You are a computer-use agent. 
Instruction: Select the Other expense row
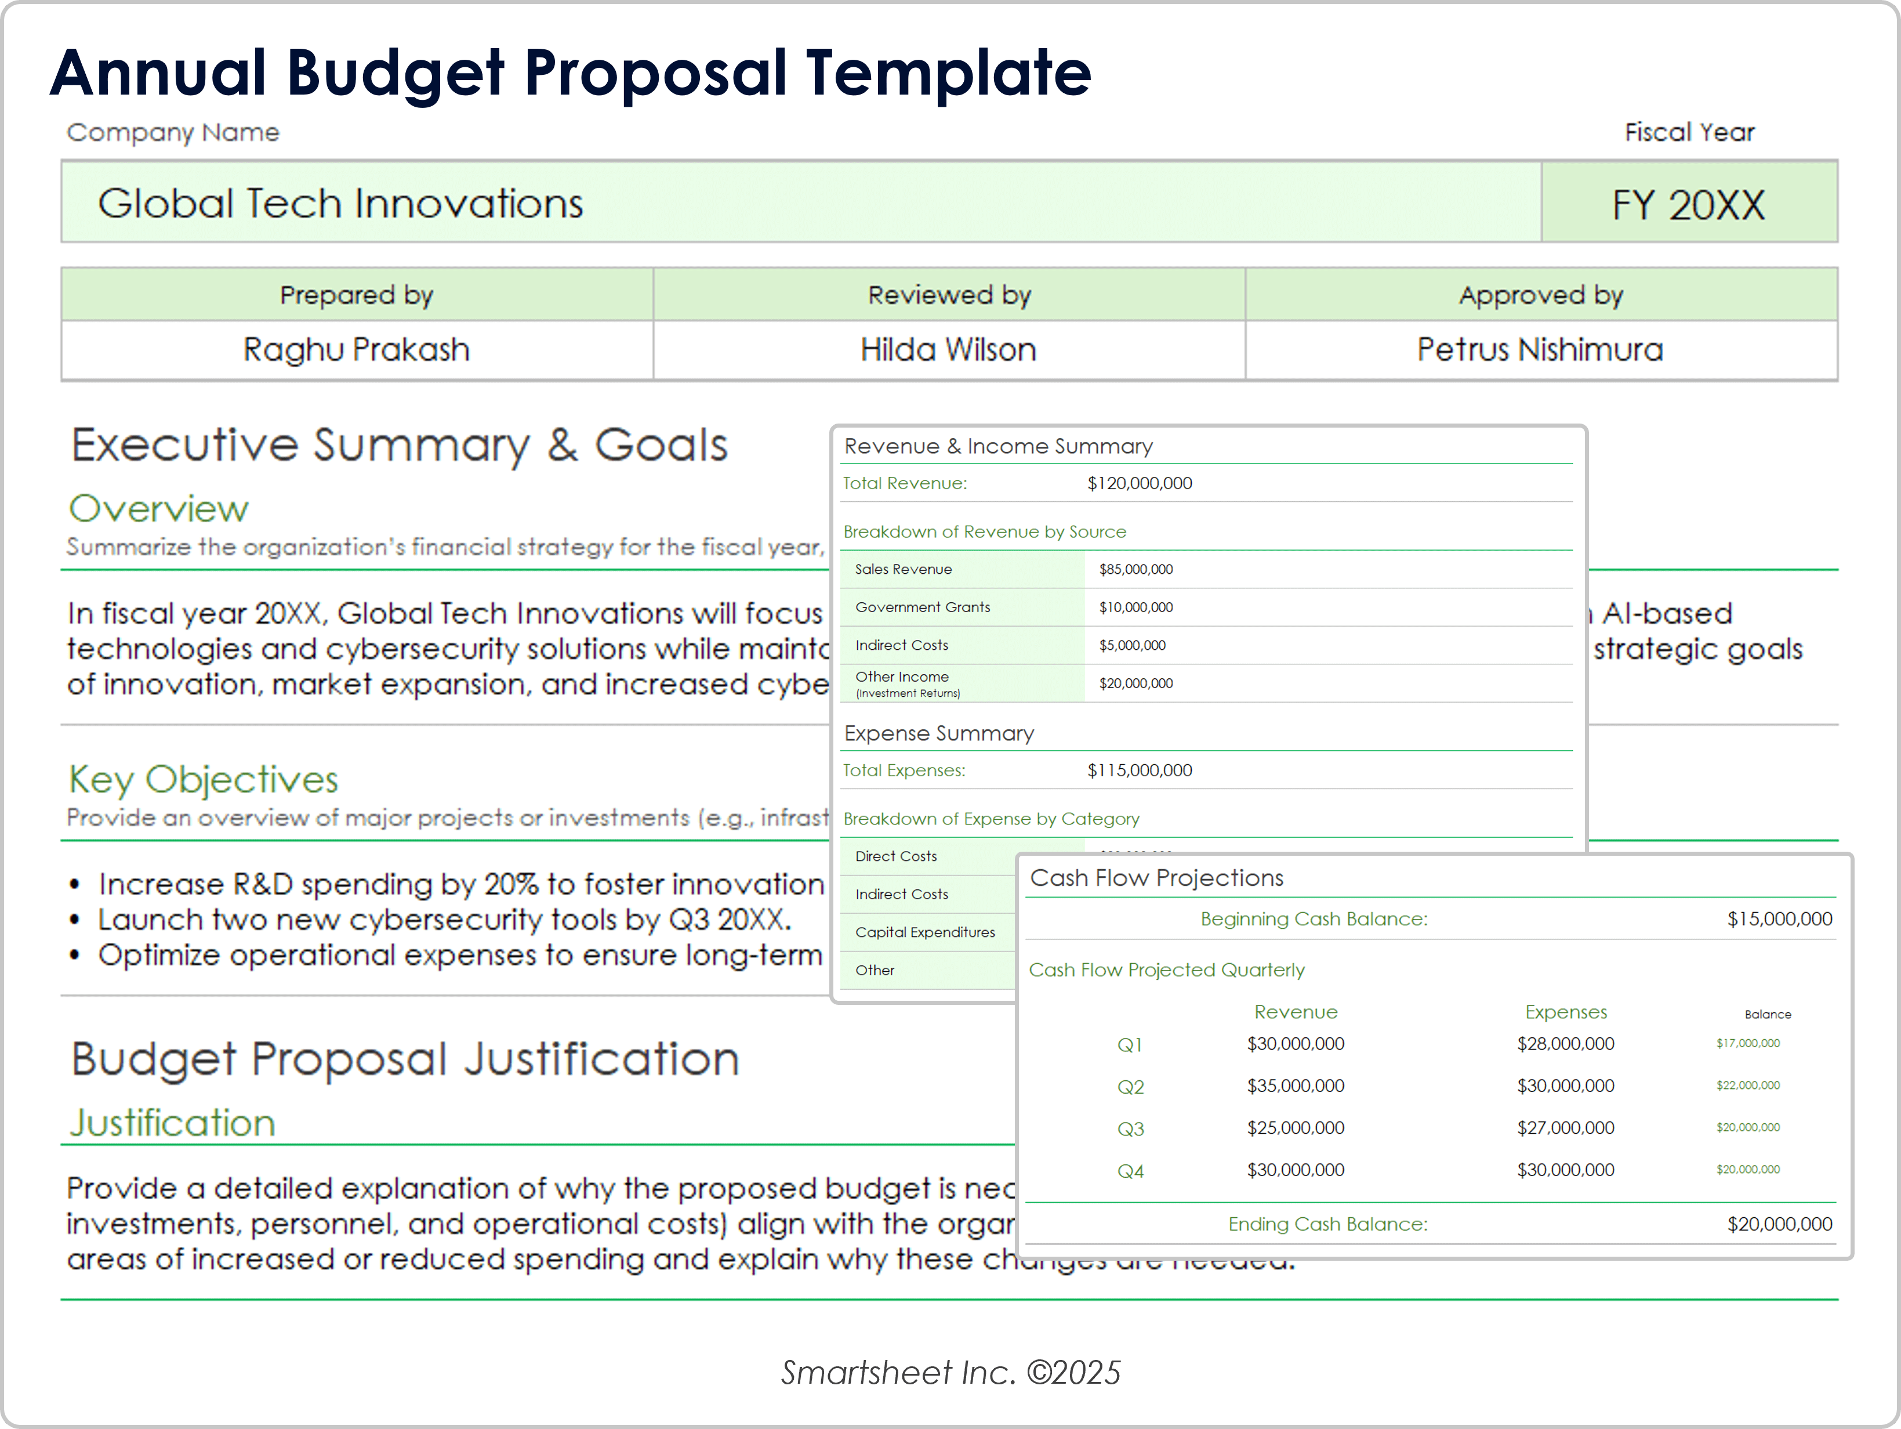tap(928, 970)
